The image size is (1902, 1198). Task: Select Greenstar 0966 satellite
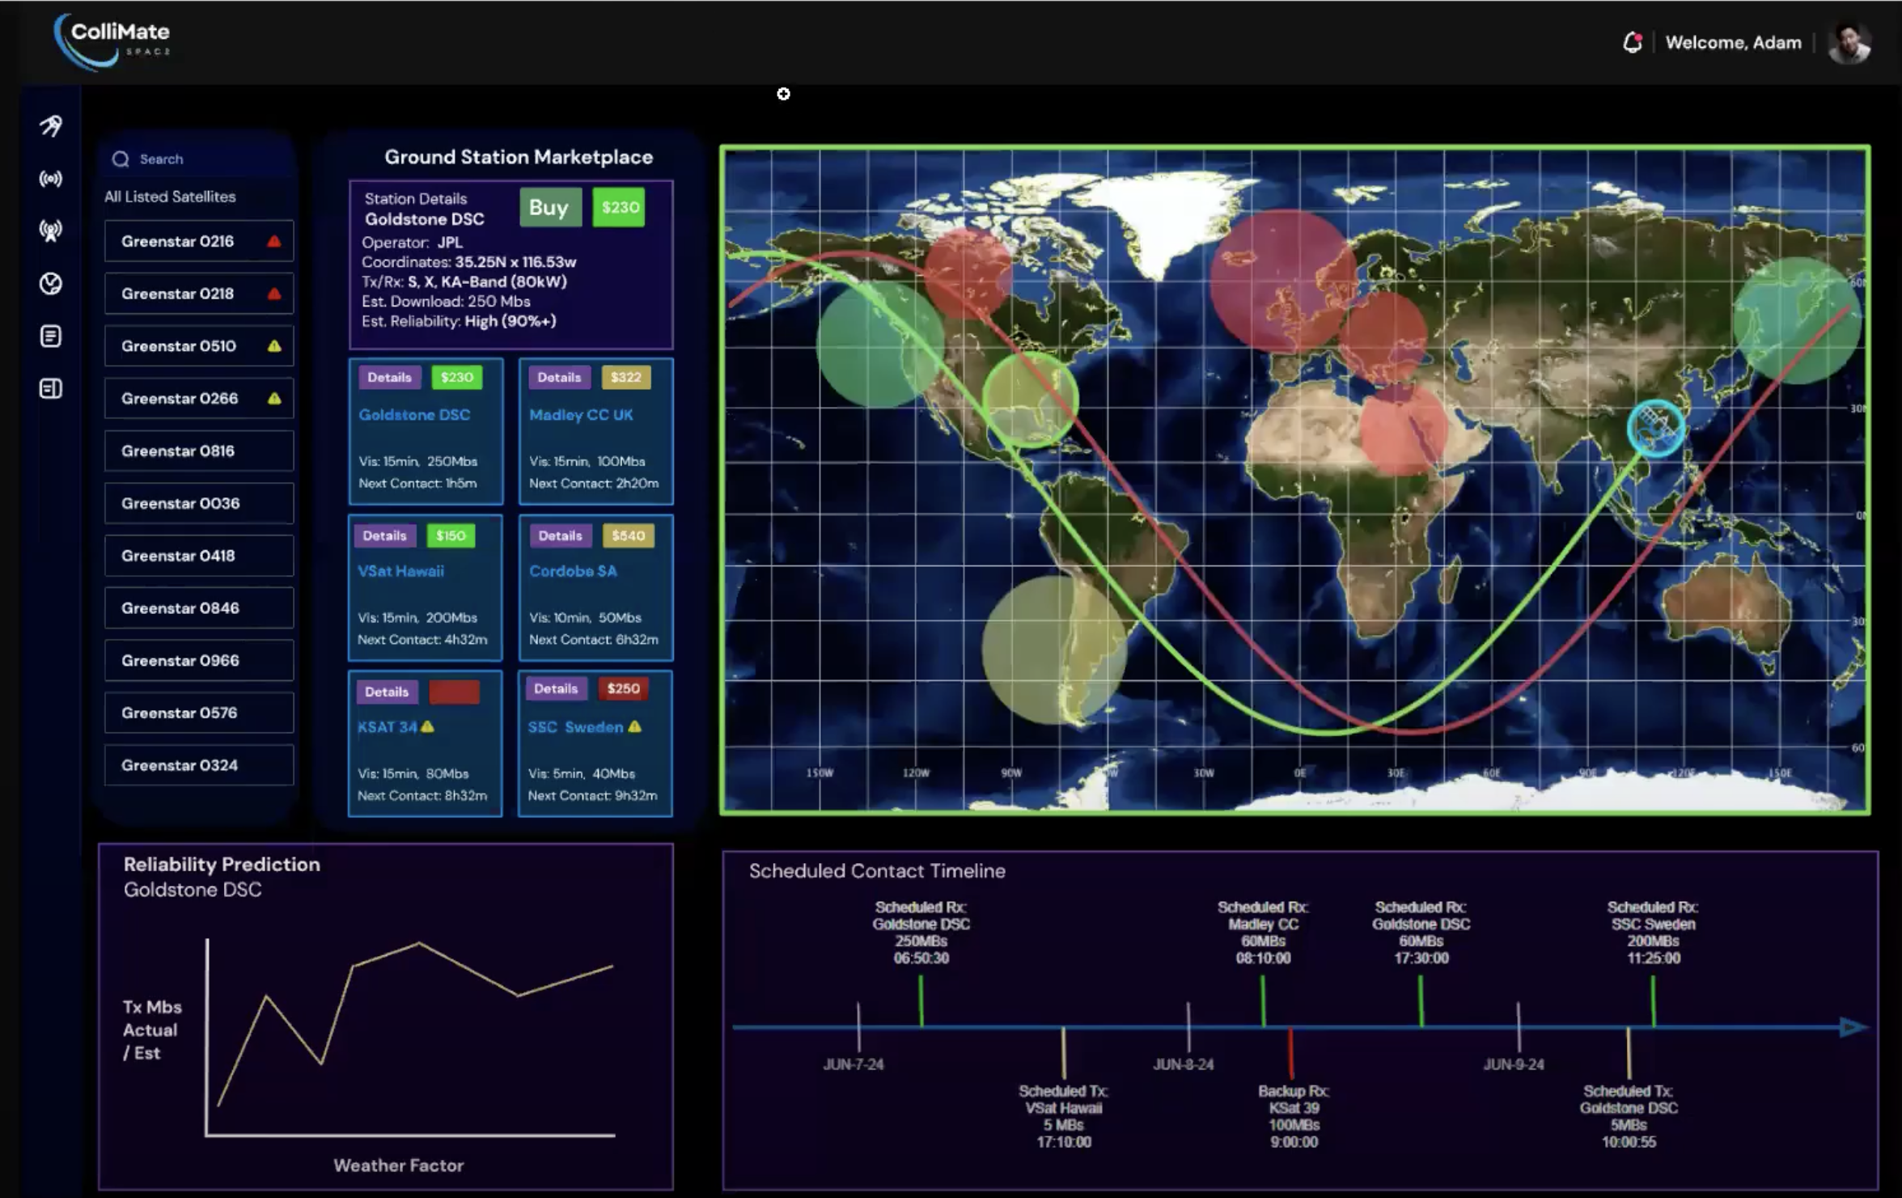199,660
